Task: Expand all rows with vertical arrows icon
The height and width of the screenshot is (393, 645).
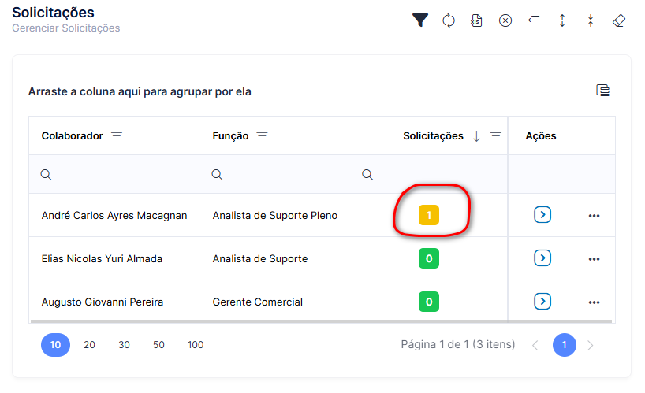Action: pyautogui.click(x=562, y=20)
